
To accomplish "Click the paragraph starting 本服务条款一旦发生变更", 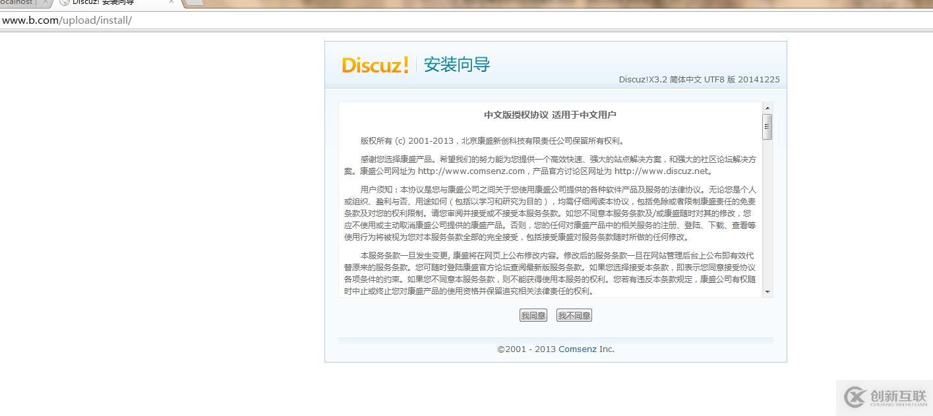I will tap(550, 274).
